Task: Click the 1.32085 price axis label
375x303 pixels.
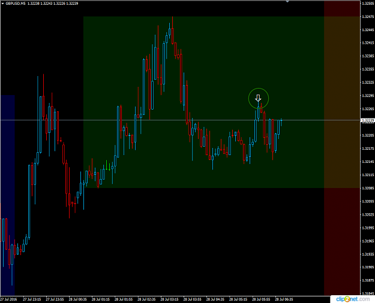Action: 368,188
